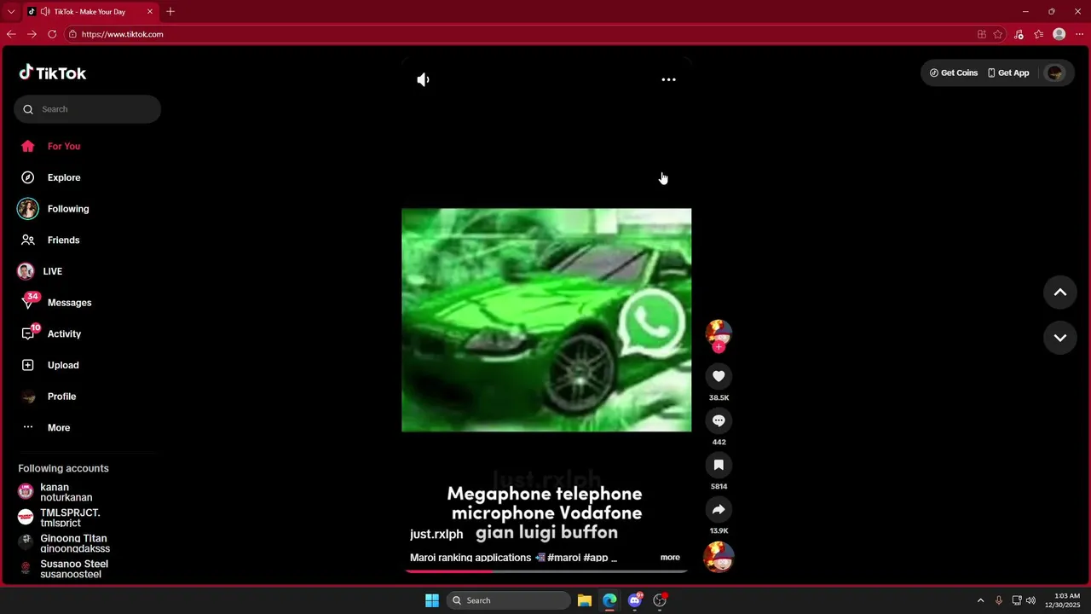Image resolution: width=1091 pixels, height=614 pixels.
Task: Go forward in the browser
Action: point(32,34)
